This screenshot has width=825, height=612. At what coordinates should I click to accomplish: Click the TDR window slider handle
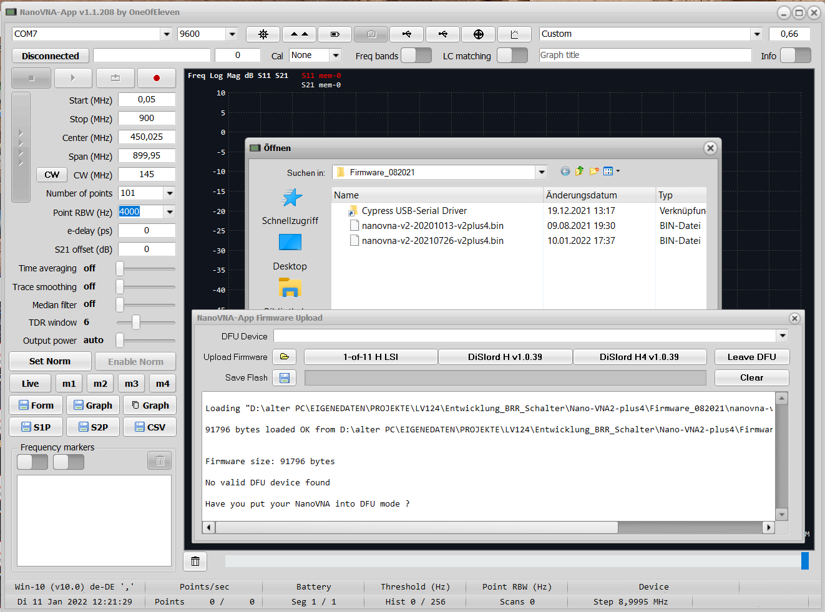[x=136, y=323]
